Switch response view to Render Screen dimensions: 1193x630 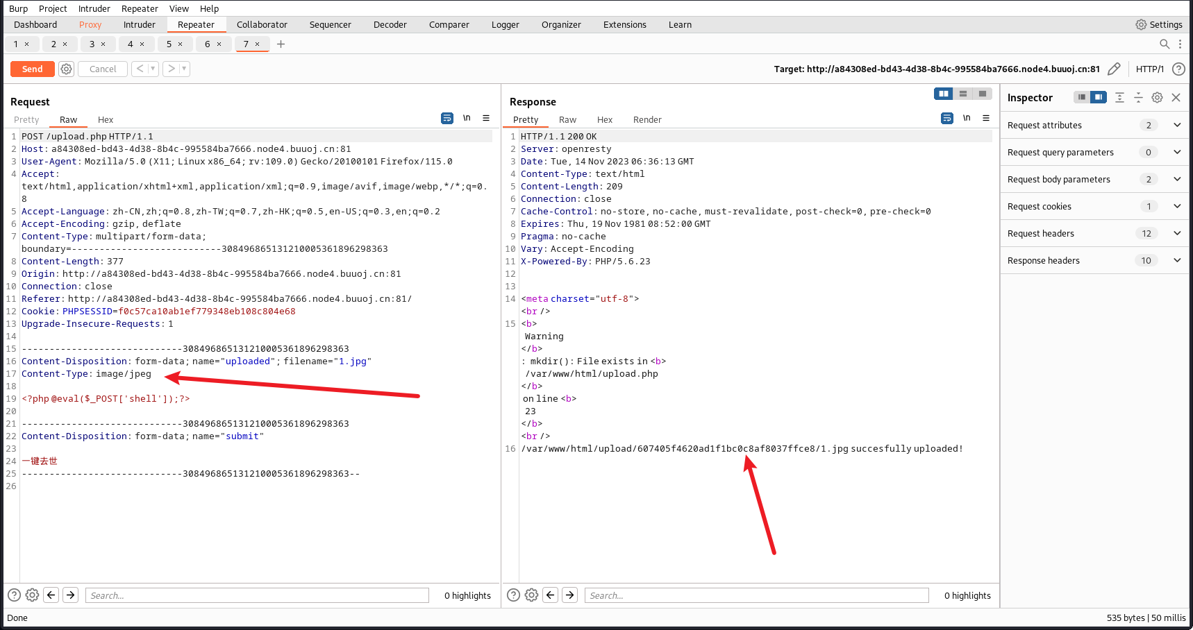click(x=647, y=119)
